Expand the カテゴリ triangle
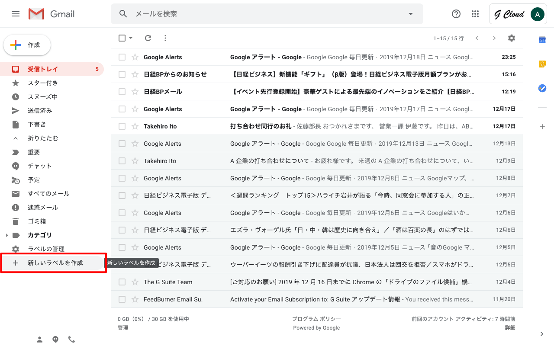Image resolution: width=554 pixels, height=346 pixels. (x=6, y=235)
